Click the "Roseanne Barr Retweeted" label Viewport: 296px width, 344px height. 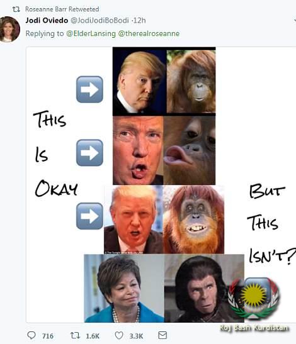click(62, 9)
